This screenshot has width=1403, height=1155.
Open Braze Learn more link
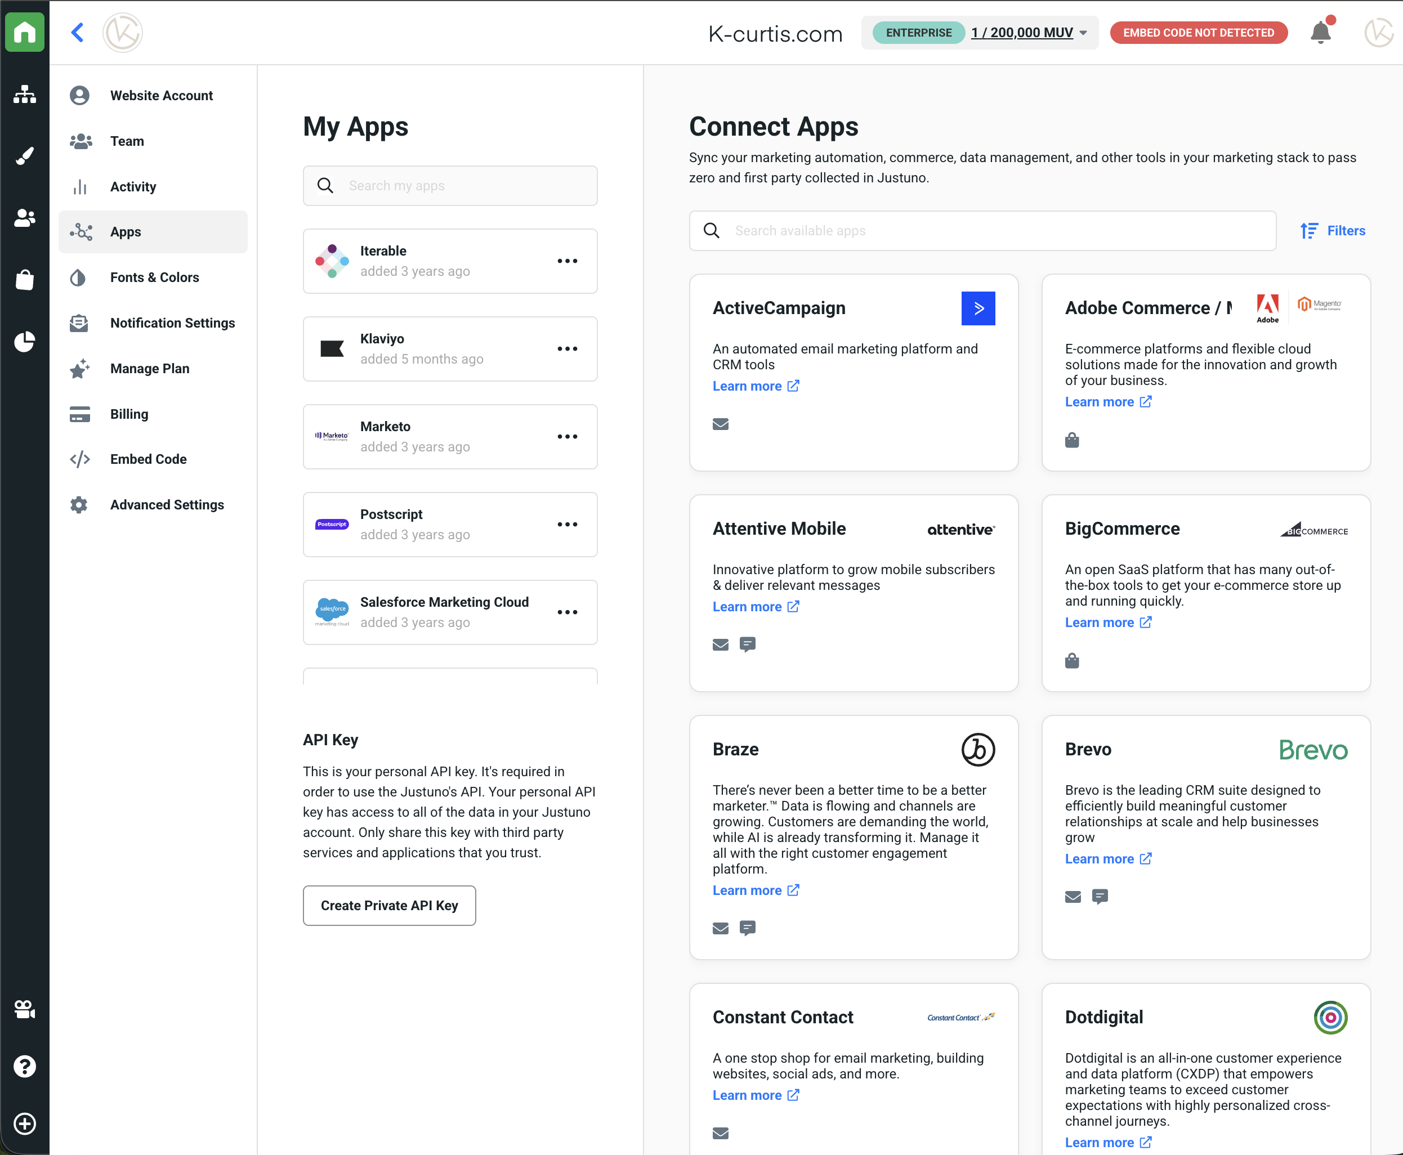point(756,890)
